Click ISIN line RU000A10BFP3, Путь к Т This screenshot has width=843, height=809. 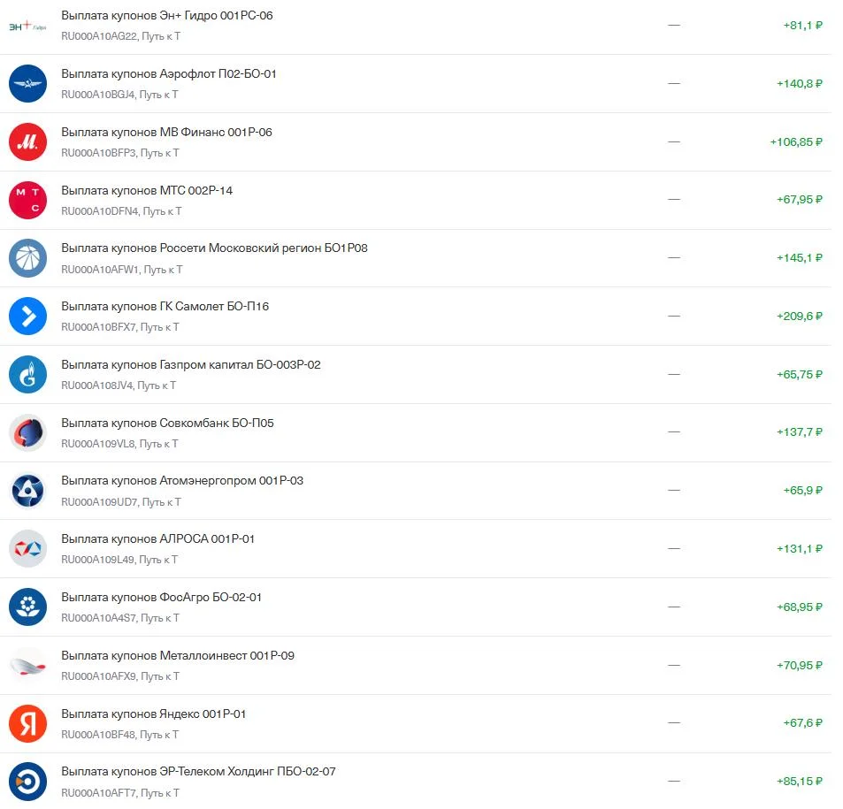tap(120, 153)
